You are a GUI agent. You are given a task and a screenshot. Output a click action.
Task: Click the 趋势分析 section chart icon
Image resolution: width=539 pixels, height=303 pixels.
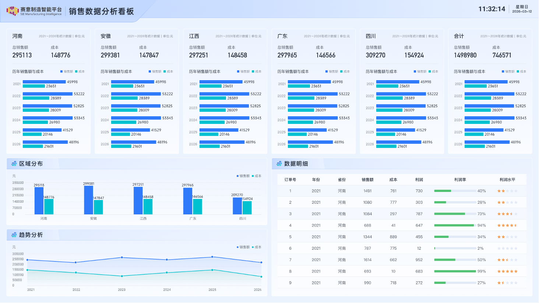(x=14, y=235)
